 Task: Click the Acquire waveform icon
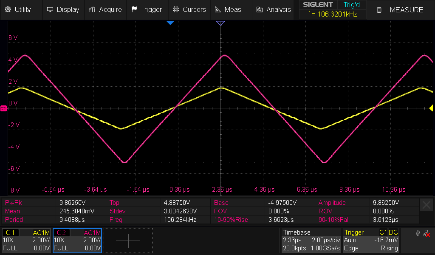[x=92, y=9]
